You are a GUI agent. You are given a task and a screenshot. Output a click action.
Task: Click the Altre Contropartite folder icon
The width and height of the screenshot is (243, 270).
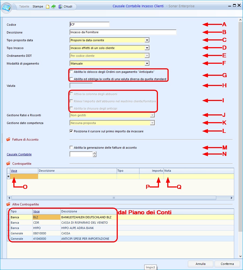coord(8,204)
